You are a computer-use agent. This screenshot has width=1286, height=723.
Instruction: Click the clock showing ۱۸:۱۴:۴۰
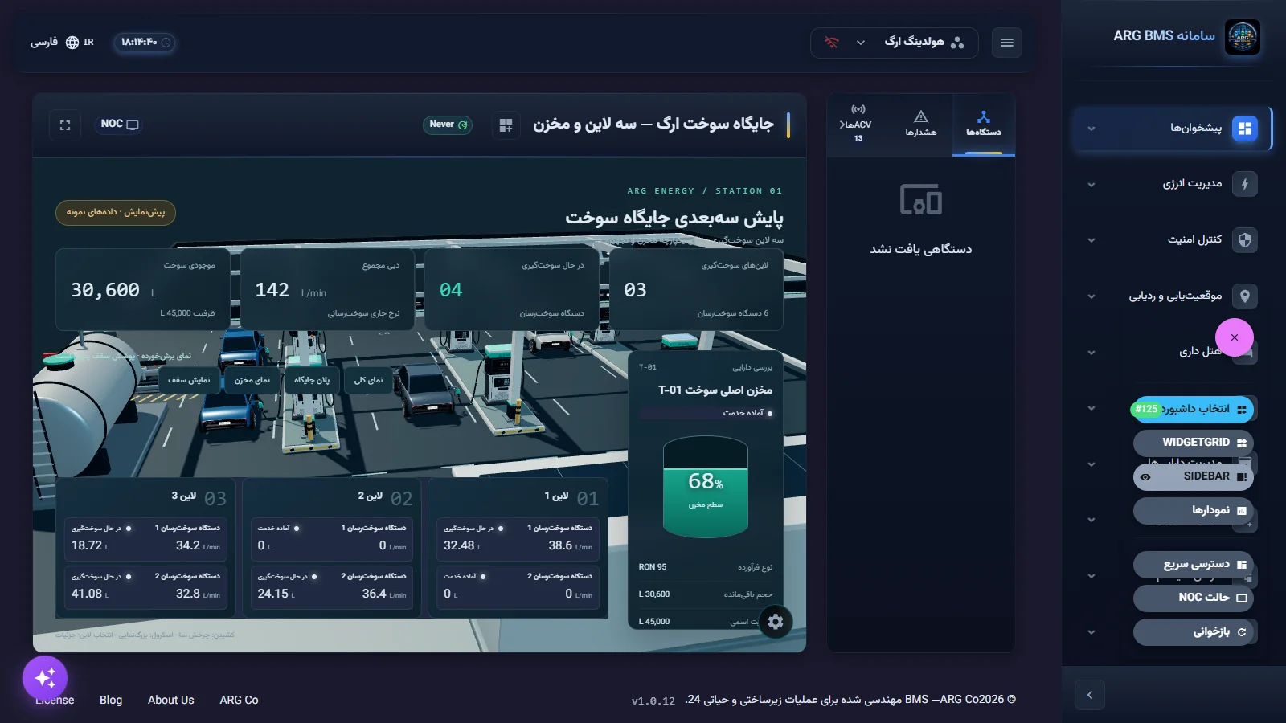tap(145, 43)
